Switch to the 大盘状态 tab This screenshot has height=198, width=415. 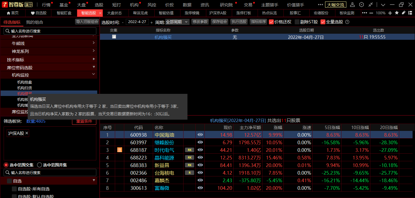tap(114, 13)
